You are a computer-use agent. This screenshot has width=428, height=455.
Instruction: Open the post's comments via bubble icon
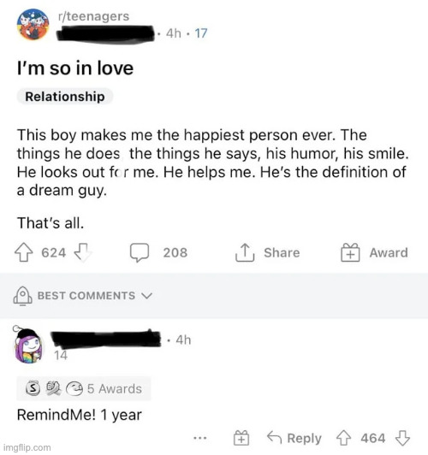[x=140, y=252]
